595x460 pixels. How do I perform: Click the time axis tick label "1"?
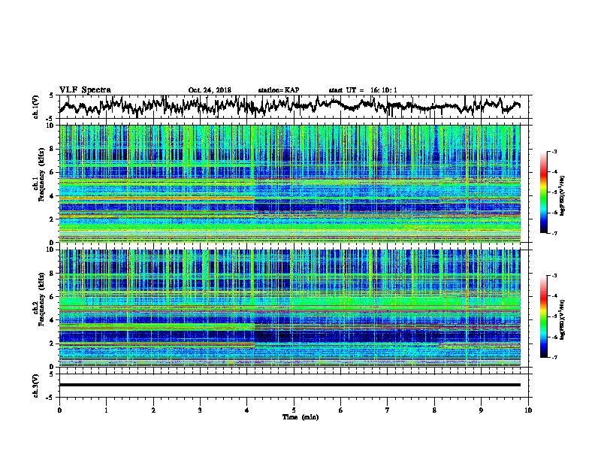(106, 410)
